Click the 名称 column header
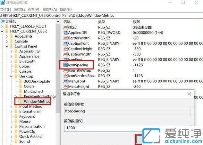 point(67,22)
